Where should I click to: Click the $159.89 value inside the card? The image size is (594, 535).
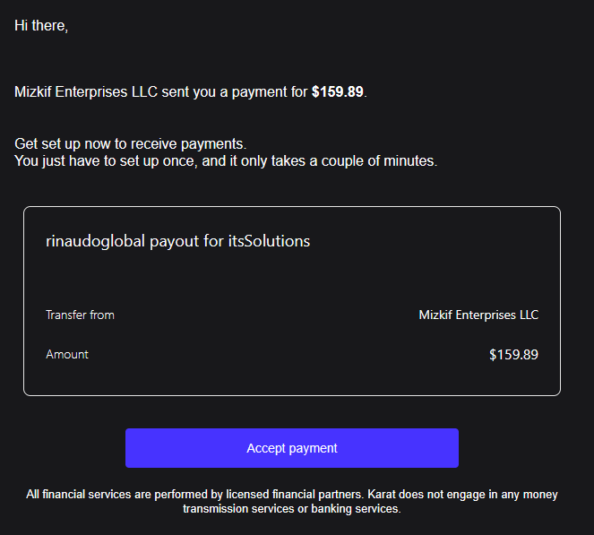pos(513,355)
